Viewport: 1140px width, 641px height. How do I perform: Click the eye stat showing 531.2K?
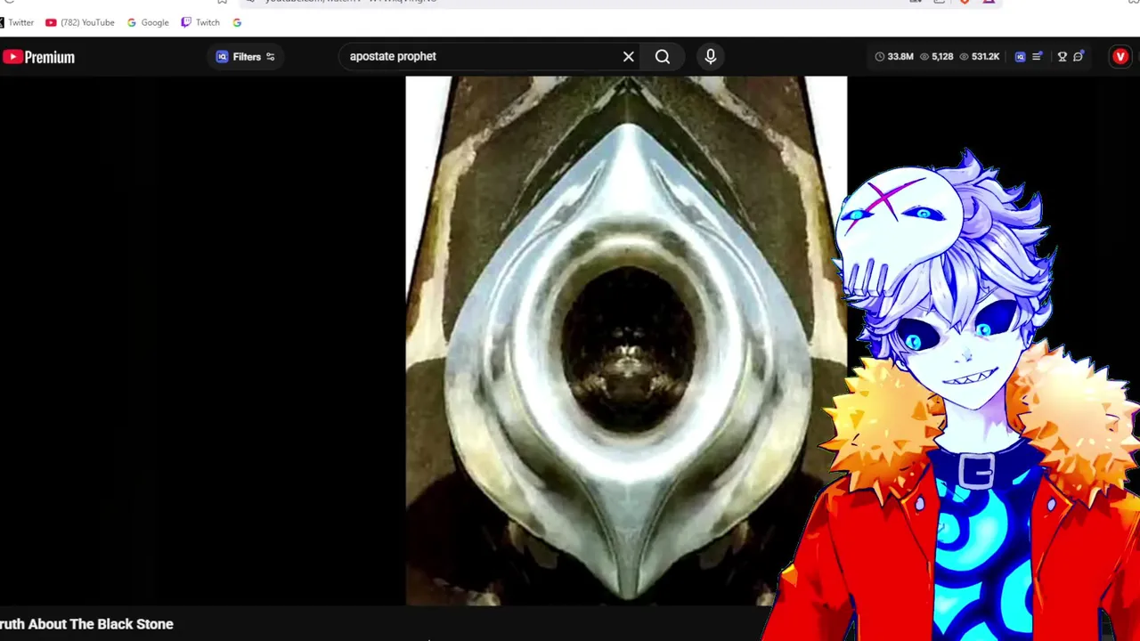point(979,56)
